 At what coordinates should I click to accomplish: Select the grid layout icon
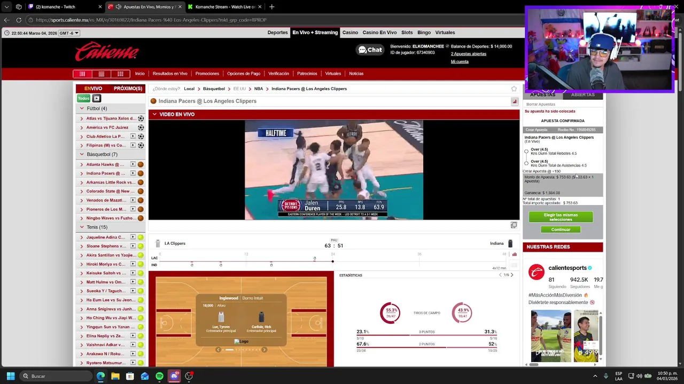[120, 74]
